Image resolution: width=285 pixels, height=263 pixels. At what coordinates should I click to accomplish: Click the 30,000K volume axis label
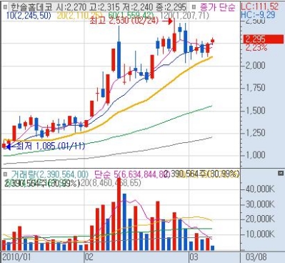(x=261, y=204)
